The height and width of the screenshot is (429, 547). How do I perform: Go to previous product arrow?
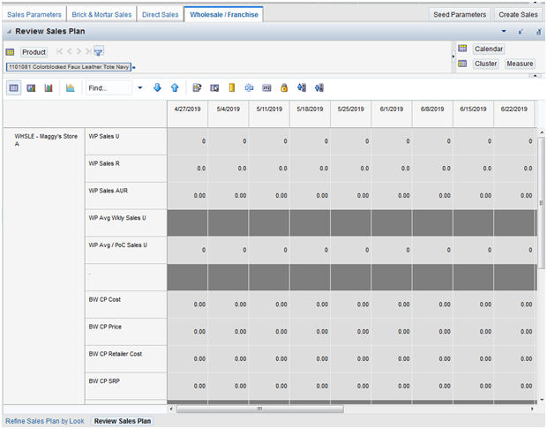coord(70,51)
